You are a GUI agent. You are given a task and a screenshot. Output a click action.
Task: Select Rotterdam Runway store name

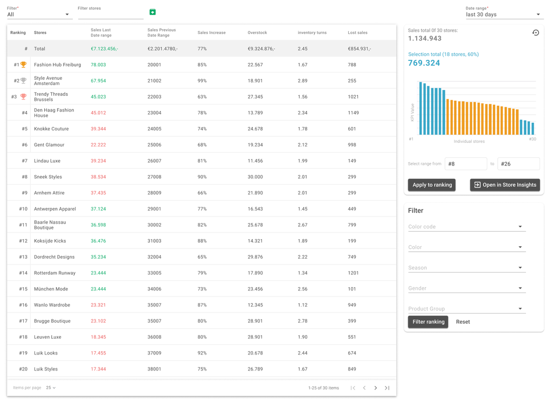point(54,273)
